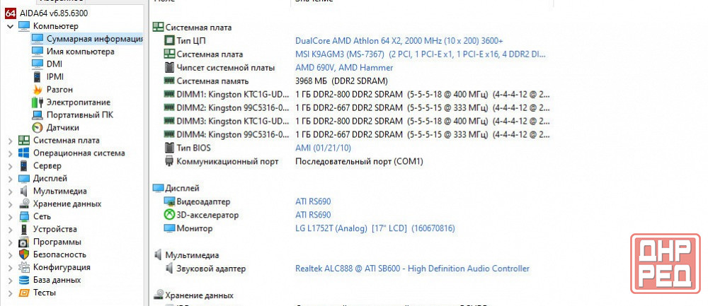This screenshot has height=306, width=708.
Task: Open the AMD 690V, AMD Hammer link
Action: (x=344, y=68)
